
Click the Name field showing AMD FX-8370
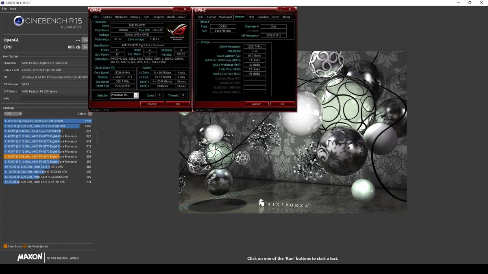(137, 26)
